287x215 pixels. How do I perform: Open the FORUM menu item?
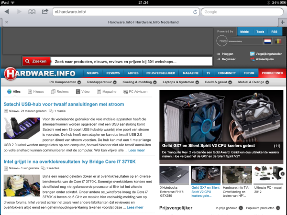(249, 73)
